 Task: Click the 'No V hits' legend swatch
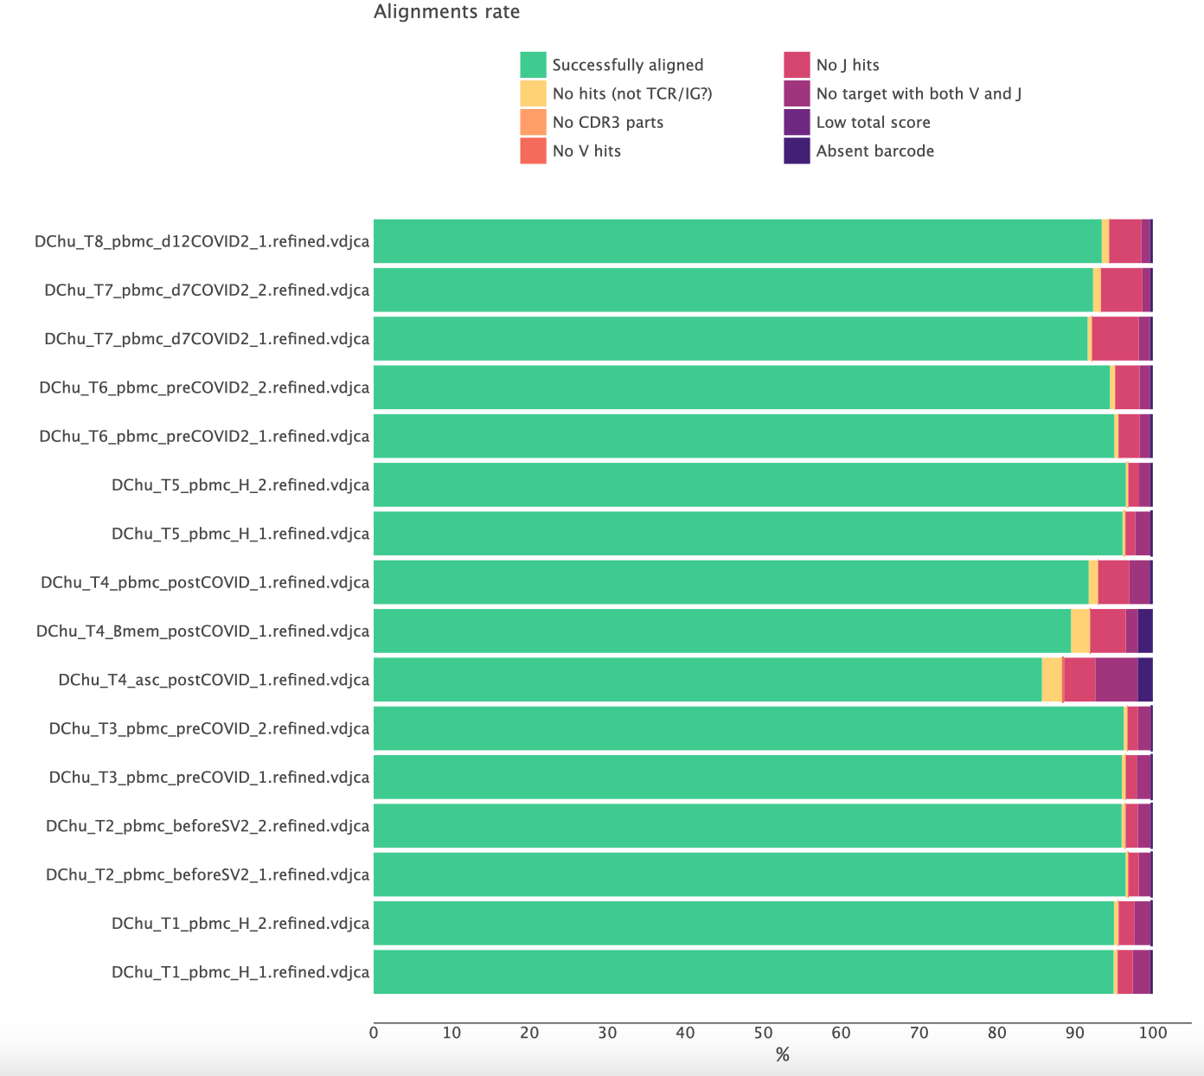[533, 151]
